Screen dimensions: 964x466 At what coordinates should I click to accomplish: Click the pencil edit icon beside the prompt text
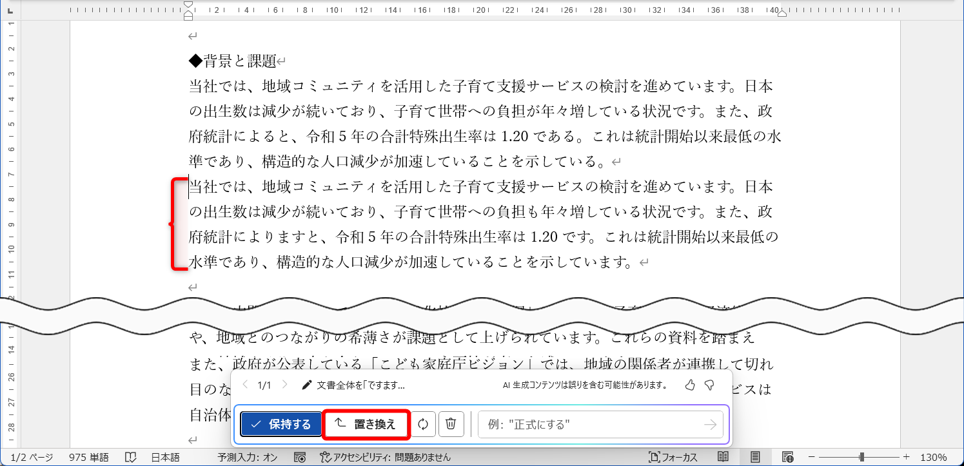307,385
